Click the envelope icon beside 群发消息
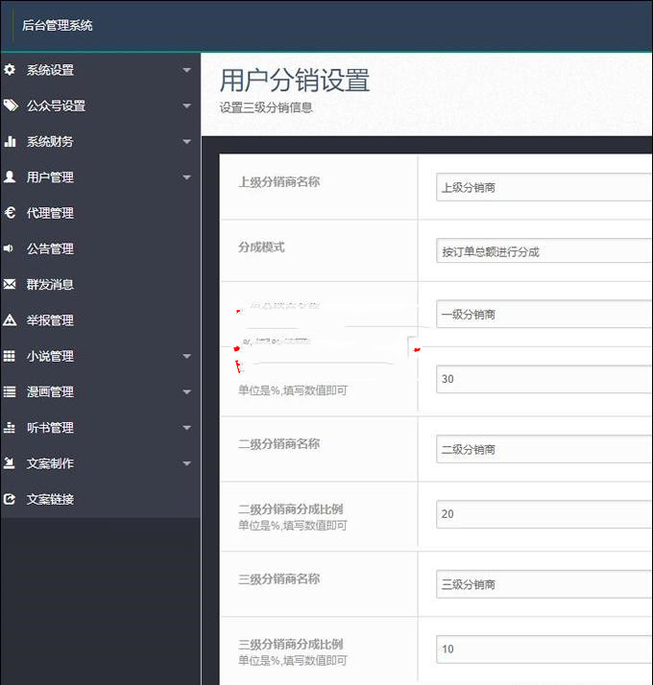This screenshot has height=685, width=653. [x=10, y=284]
